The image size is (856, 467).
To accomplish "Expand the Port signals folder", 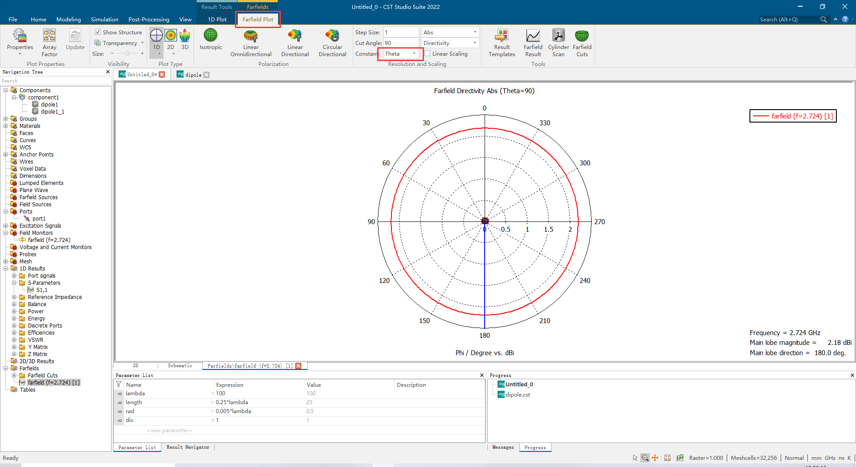I will pos(14,276).
